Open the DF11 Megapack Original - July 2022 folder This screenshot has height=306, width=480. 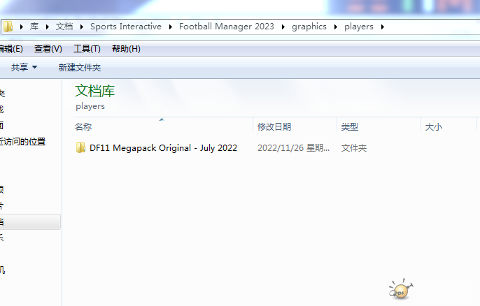pos(163,148)
